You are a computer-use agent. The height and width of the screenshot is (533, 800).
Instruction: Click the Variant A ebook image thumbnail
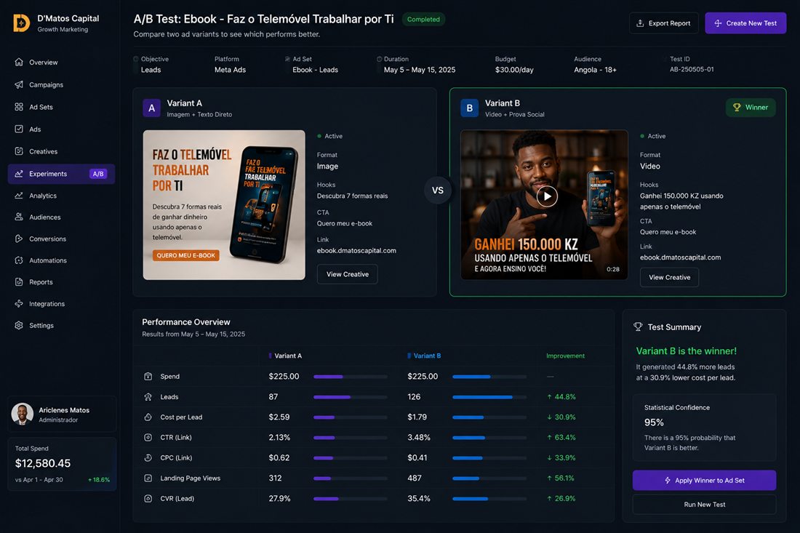click(224, 205)
